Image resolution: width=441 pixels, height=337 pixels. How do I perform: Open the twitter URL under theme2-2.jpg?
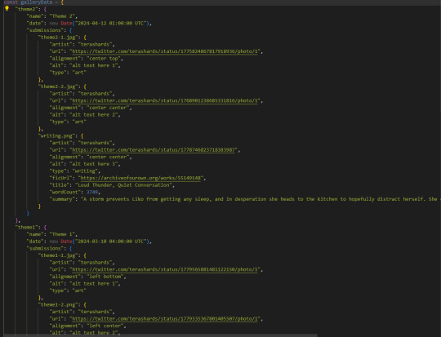[165, 100]
